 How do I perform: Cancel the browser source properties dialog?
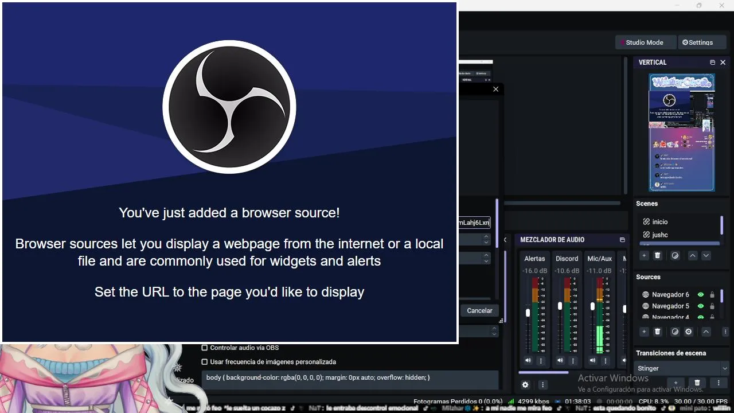(x=479, y=310)
